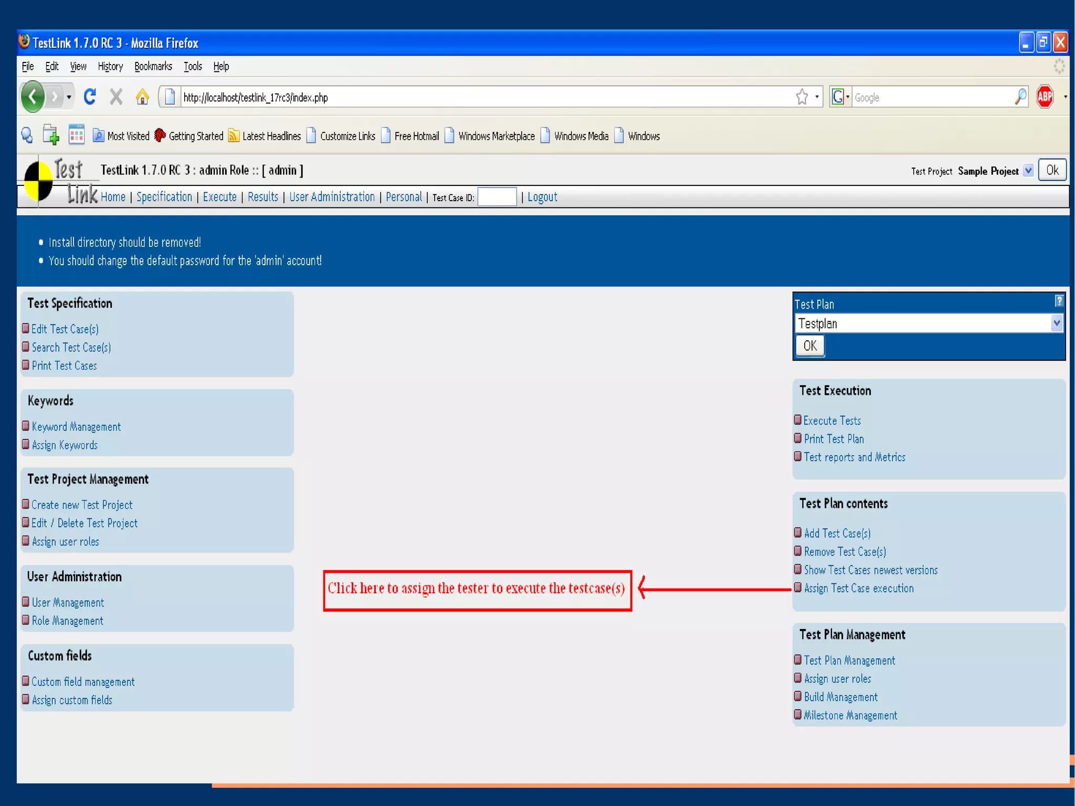The image size is (1075, 806).
Task: Open Search Test Case(s) link
Action: tap(71, 348)
